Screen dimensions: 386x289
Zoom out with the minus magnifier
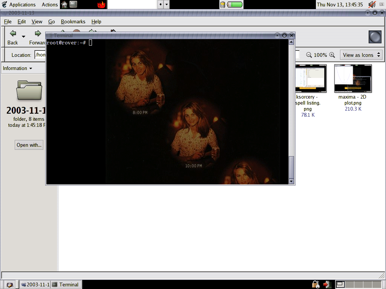[309, 55]
